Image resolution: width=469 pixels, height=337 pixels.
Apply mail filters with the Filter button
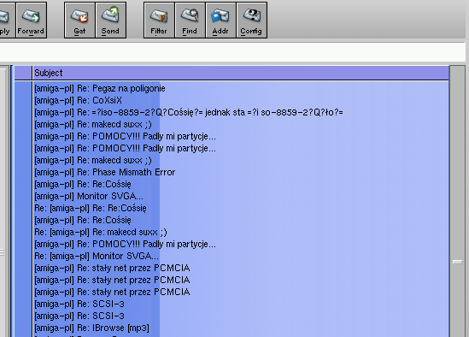click(159, 20)
